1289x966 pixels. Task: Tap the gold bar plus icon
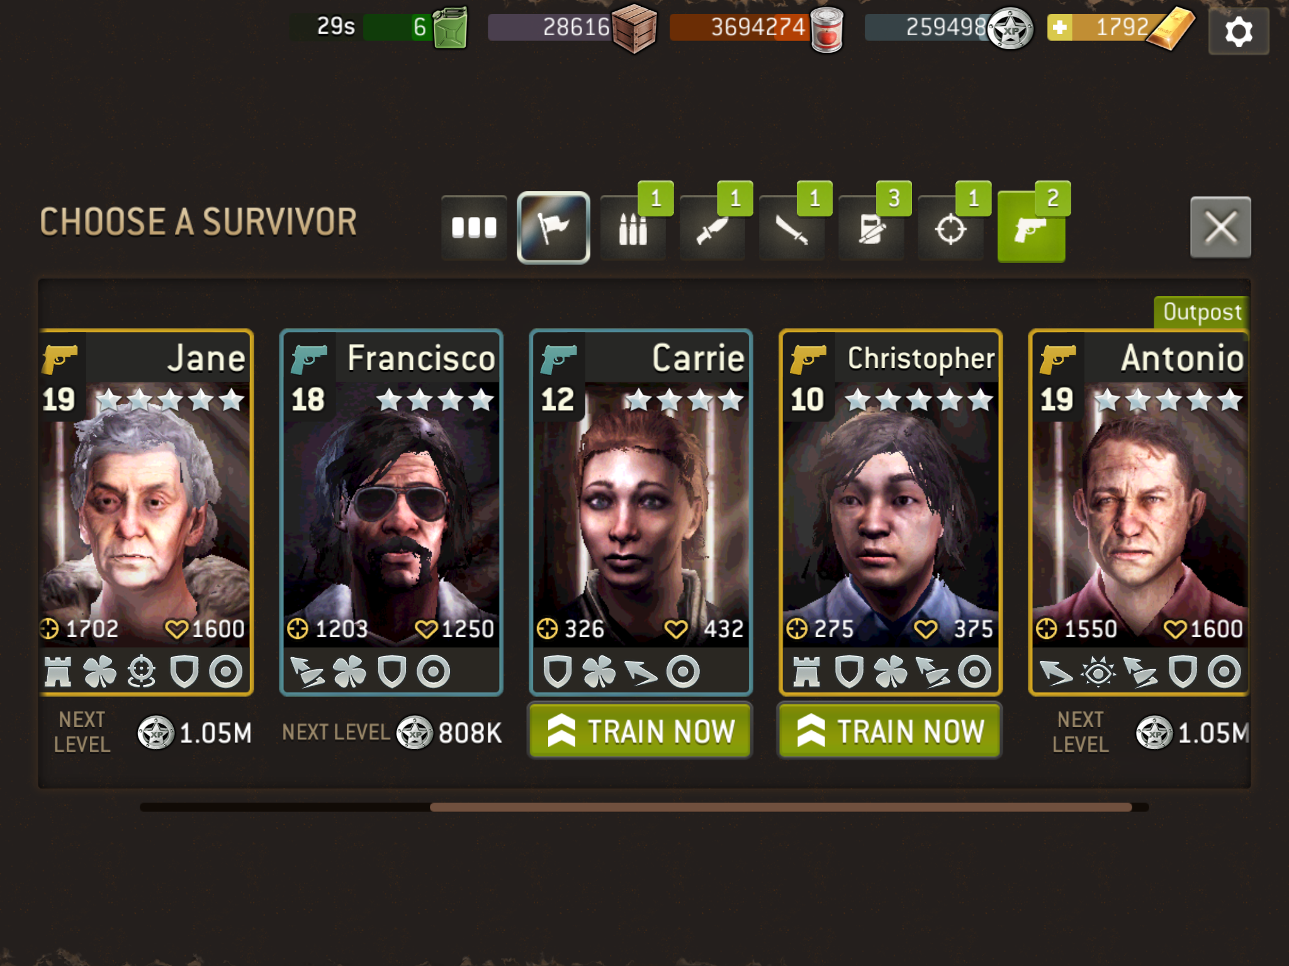(x=1061, y=28)
